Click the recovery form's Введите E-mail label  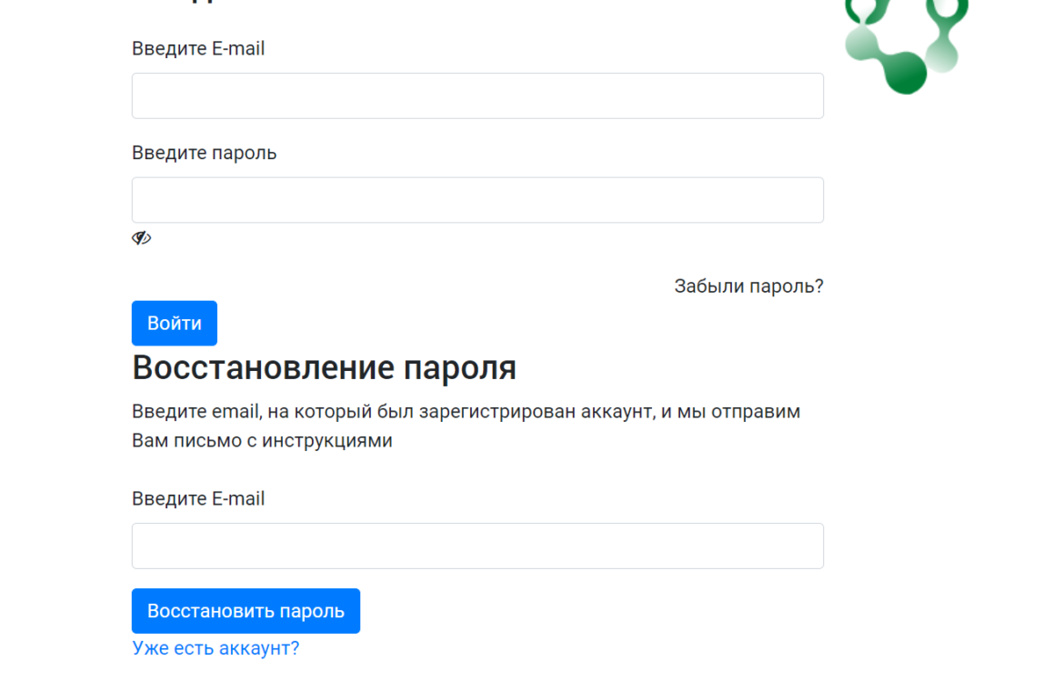(198, 499)
